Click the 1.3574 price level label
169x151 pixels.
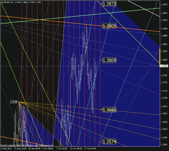pos(109,141)
